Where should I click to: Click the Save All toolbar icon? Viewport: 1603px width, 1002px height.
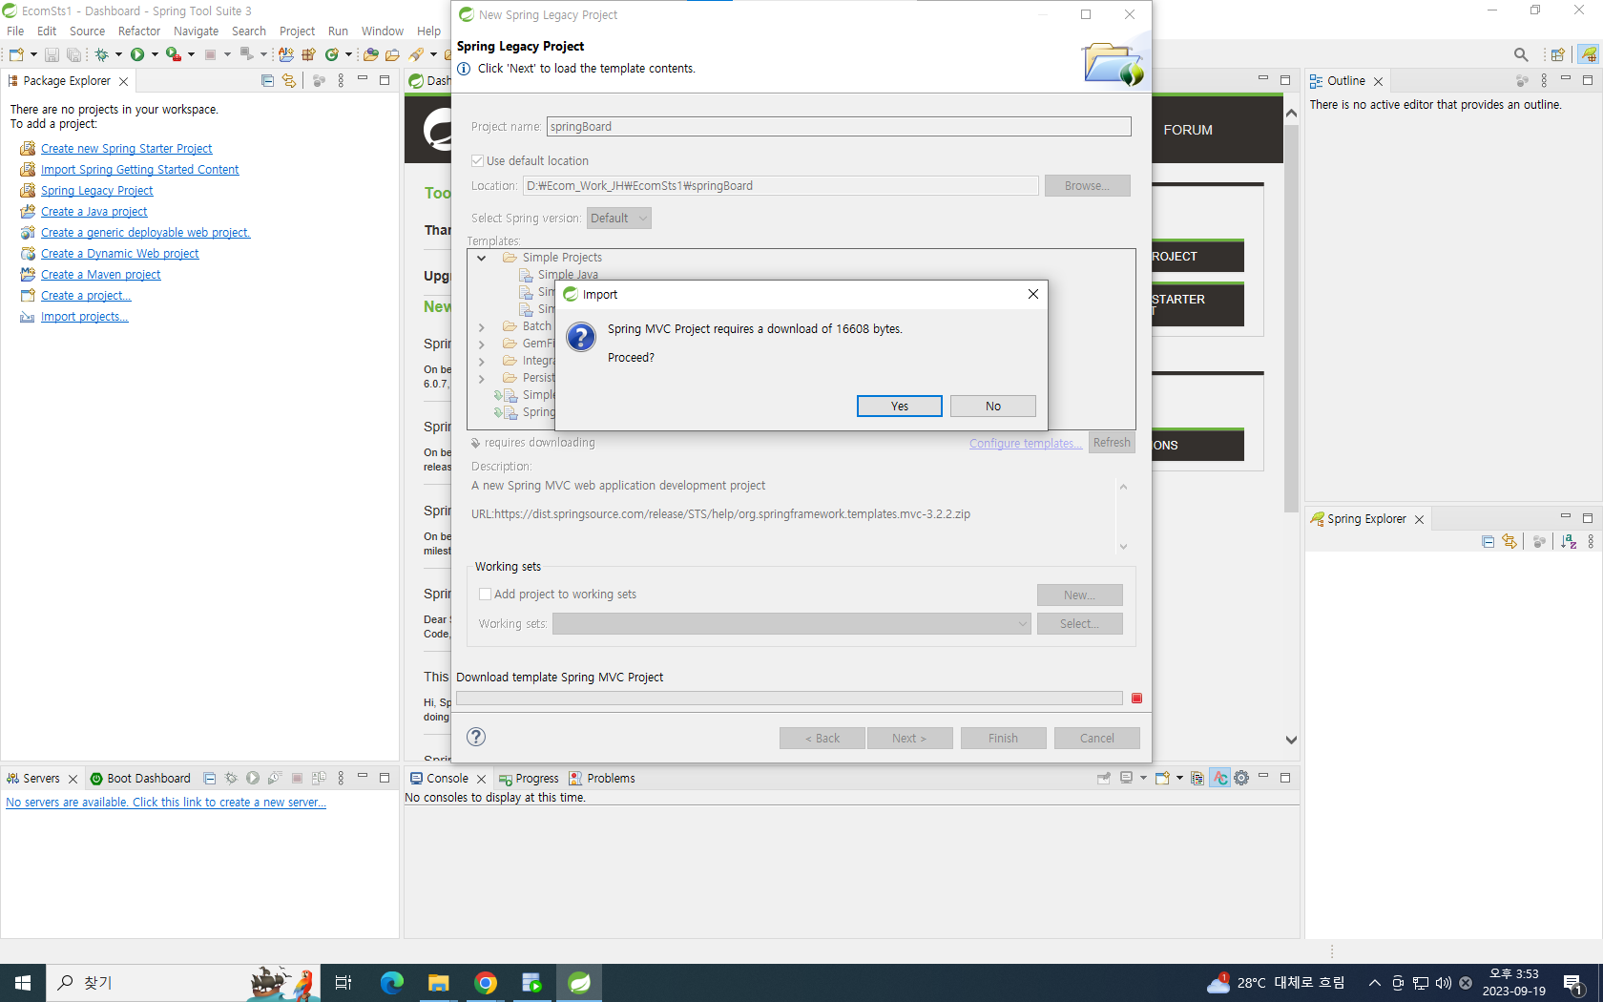[x=73, y=54]
